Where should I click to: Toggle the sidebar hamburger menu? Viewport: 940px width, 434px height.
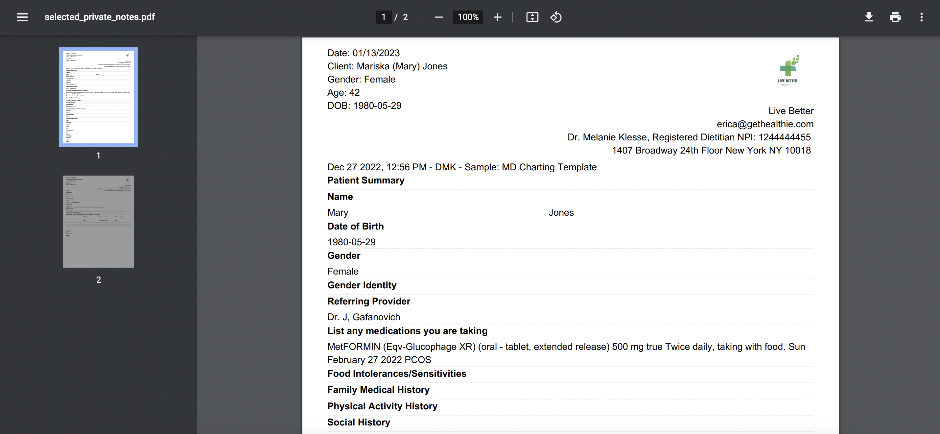tap(22, 17)
